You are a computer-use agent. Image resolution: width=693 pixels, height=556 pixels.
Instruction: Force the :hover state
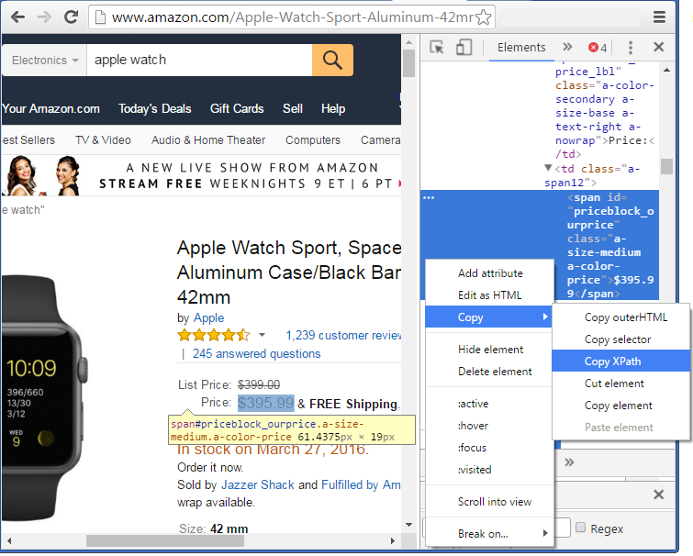(489, 426)
